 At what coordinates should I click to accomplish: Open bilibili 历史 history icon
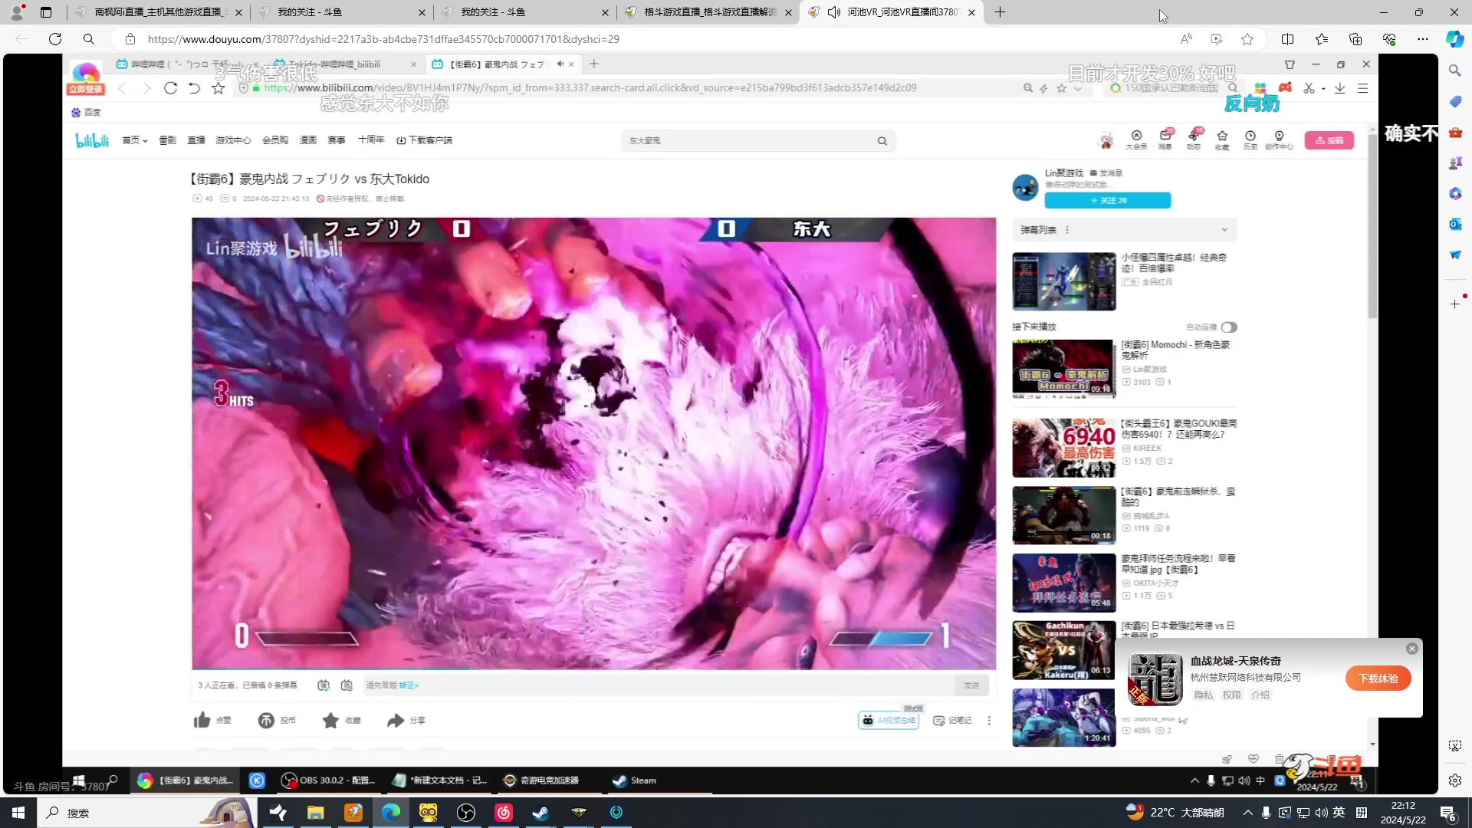(1250, 140)
